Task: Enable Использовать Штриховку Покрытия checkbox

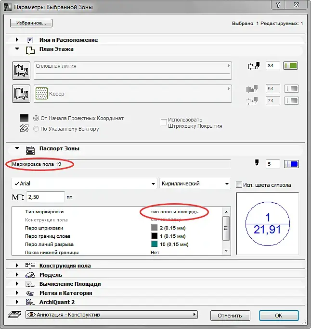Action: [x=164, y=122]
